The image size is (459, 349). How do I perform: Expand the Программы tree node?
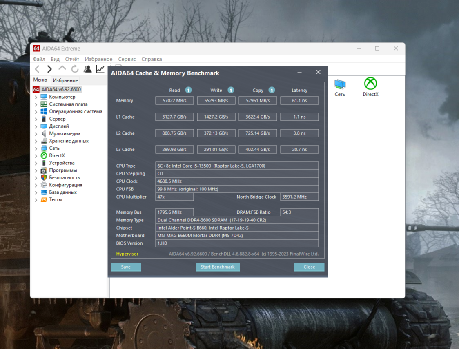click(x=36, y=170)
